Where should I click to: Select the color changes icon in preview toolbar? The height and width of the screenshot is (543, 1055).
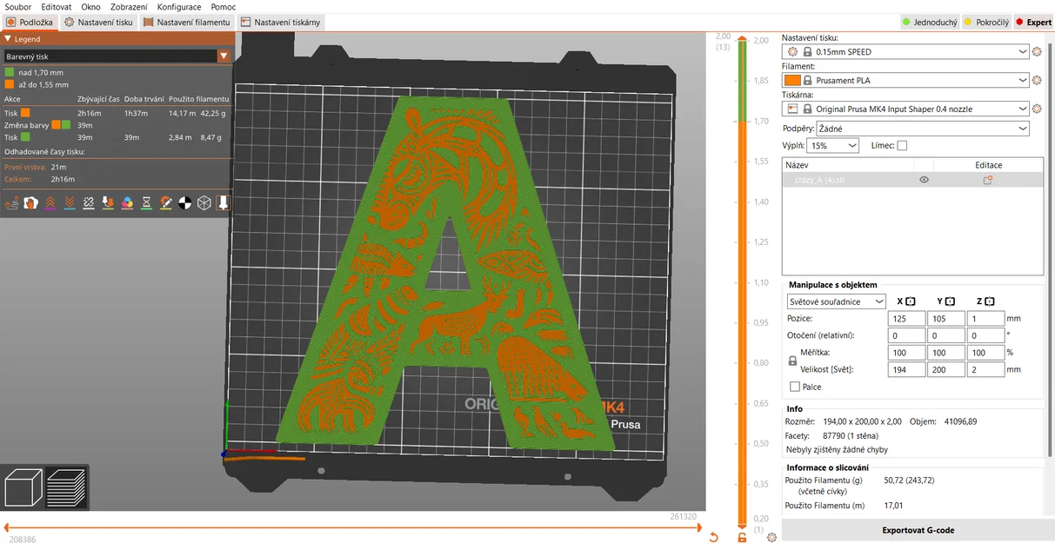click(x=126, y=202)
